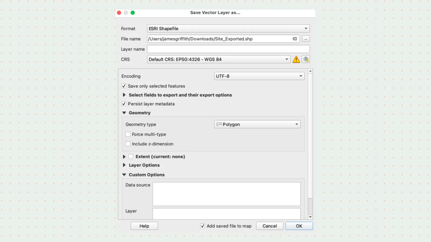Toggle Persist layer metadata checkbox
431x242 pixels.
tap(124, 104)
